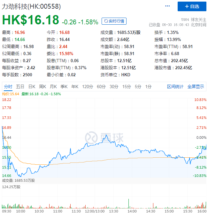Switch to the 日K chart tab
Viewport: 208px width, 216px height.
tap(32, 87)
